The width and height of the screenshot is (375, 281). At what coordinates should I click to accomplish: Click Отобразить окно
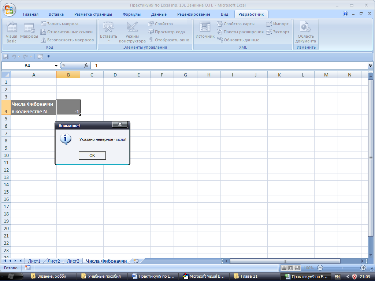tap(168, 40)
